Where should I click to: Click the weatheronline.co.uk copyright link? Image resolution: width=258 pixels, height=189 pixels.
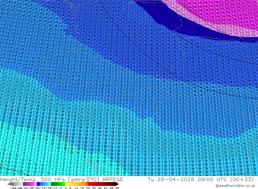click(x=235, y=186)
